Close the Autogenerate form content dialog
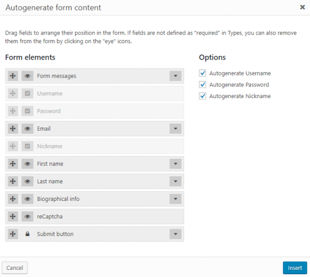This screenshot has width=310, height=277. click(302, 7)
